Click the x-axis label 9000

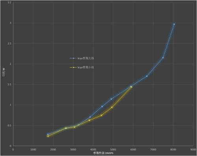pyautogui.click(x=193, y=149)
